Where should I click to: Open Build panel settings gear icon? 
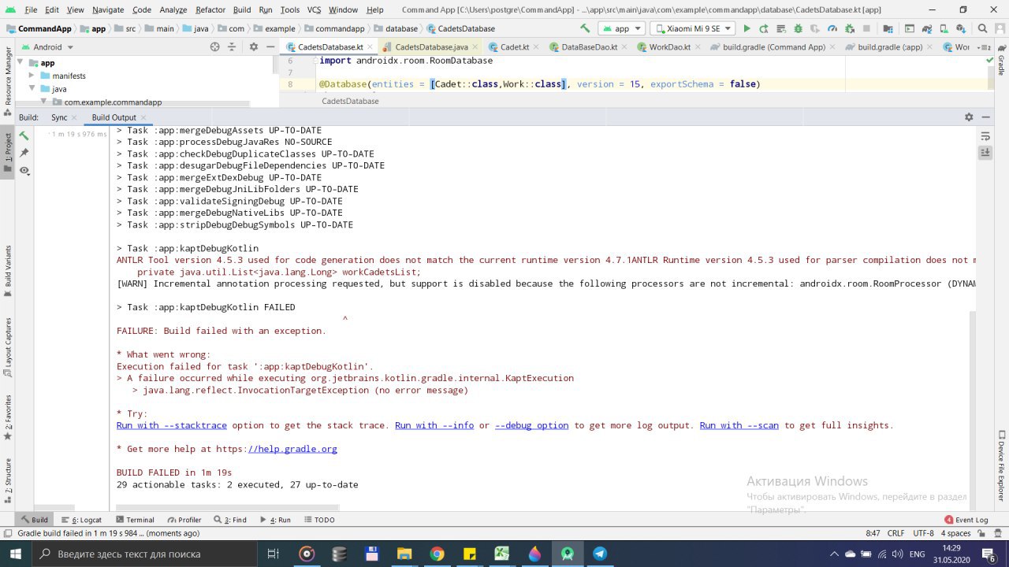969,117
